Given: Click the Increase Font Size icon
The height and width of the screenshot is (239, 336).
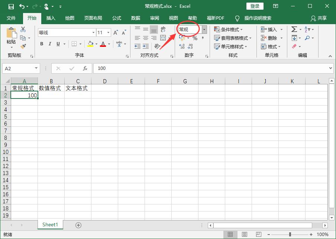Looking at the screenshot, I should coord(116,33).
